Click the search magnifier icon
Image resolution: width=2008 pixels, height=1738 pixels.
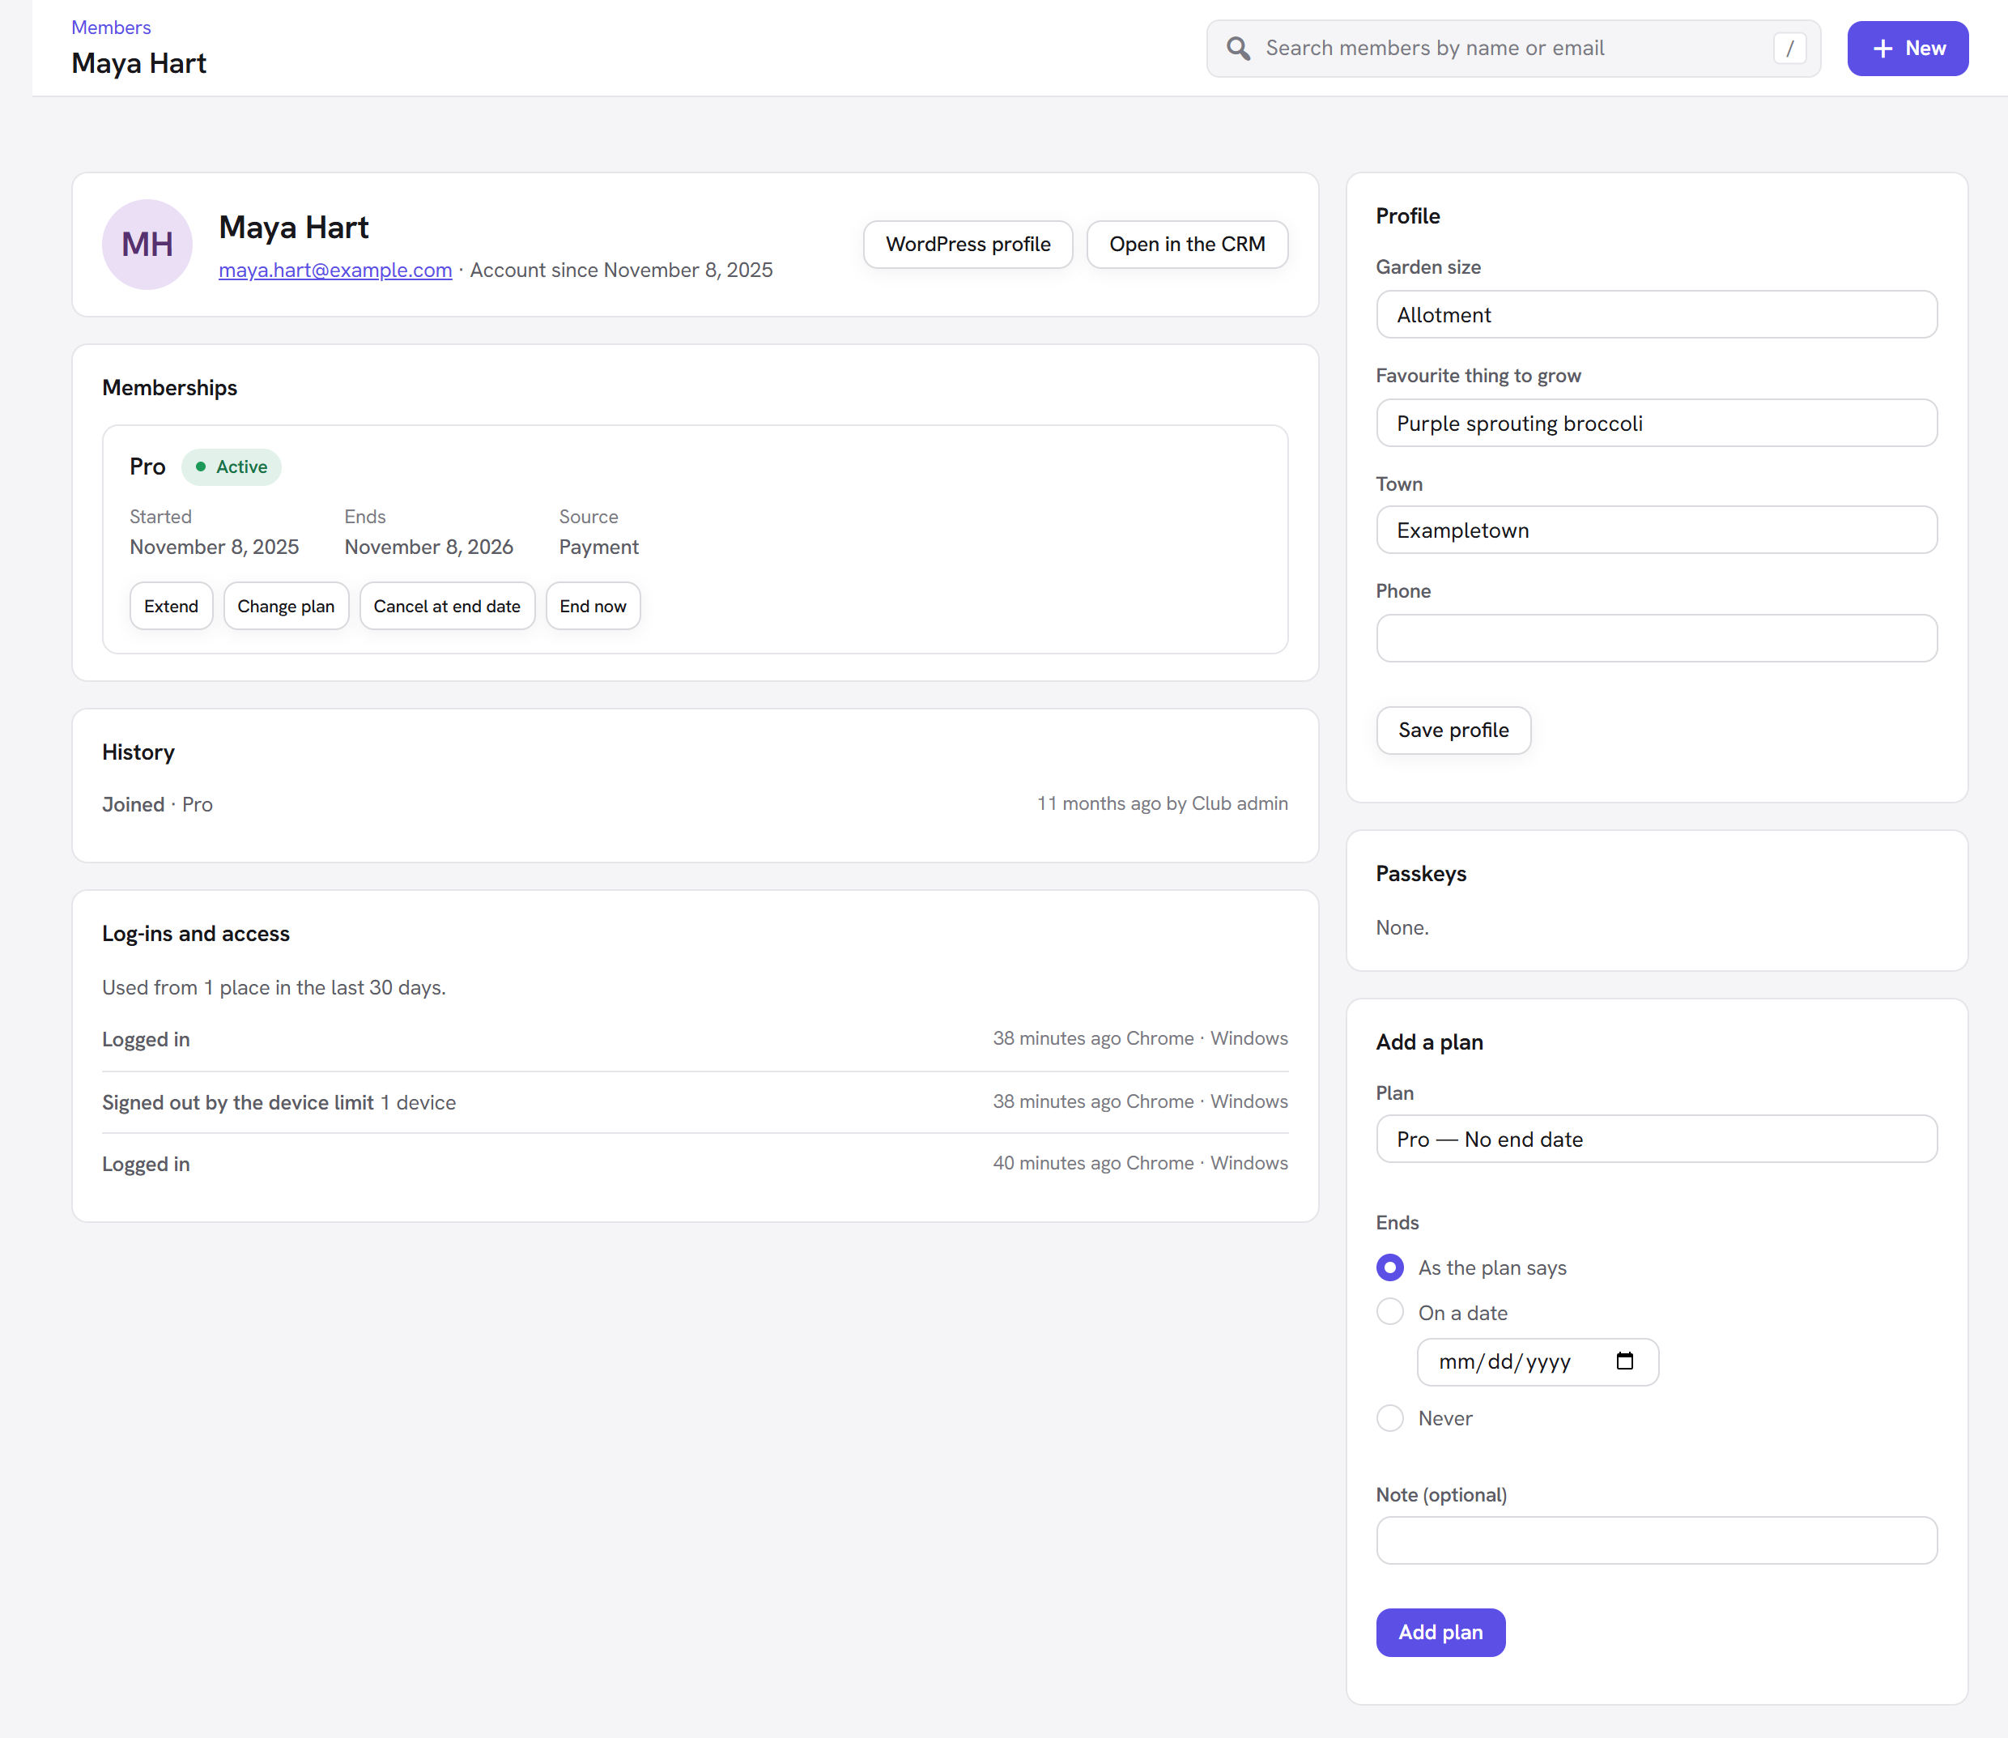pyautogui.click(x=1238, y=49)
